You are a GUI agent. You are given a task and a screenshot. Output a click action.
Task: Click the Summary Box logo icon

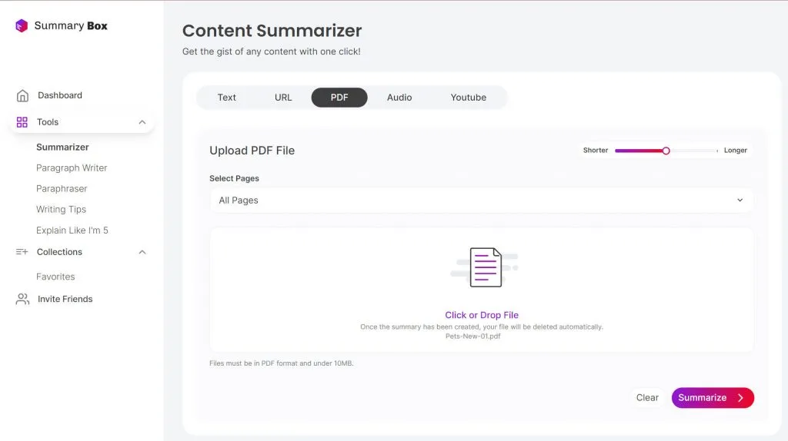[x=22, y=26]
